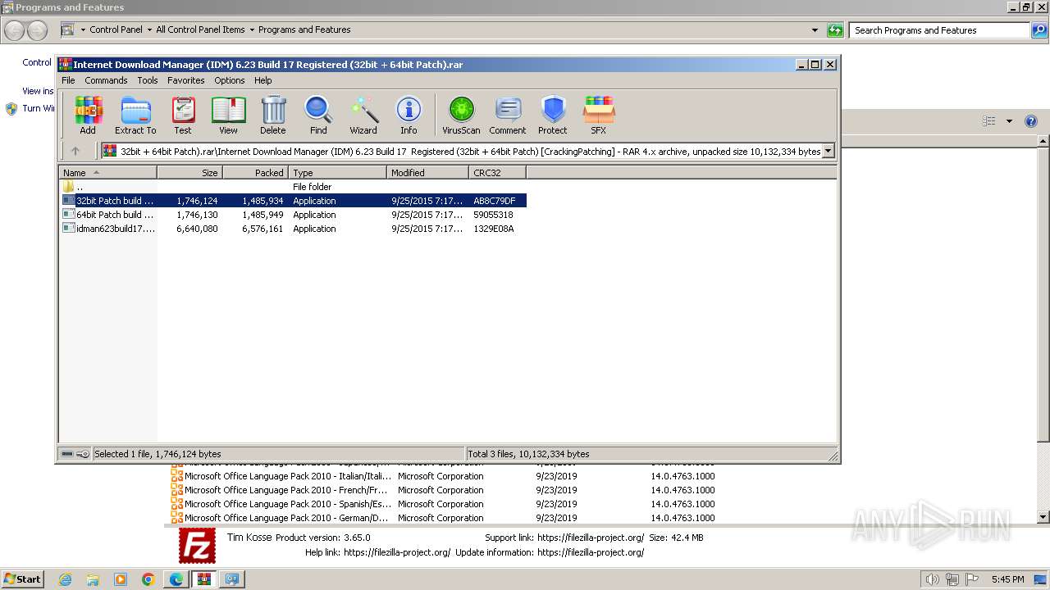The image size is (1050, 590).
Task: Click WinRAR taskbar button
Action: (204, 579)
